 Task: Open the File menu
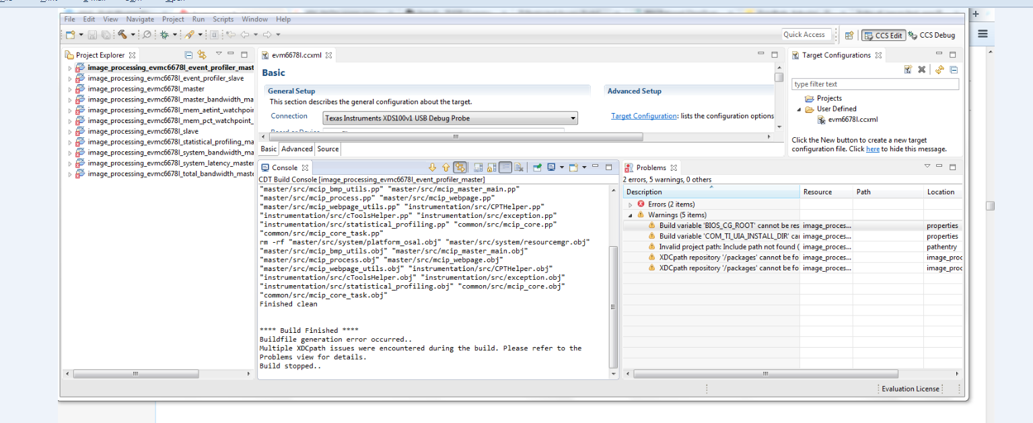pos(69,20)
